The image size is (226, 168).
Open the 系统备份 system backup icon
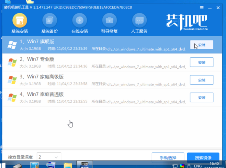tap(49, 20)
